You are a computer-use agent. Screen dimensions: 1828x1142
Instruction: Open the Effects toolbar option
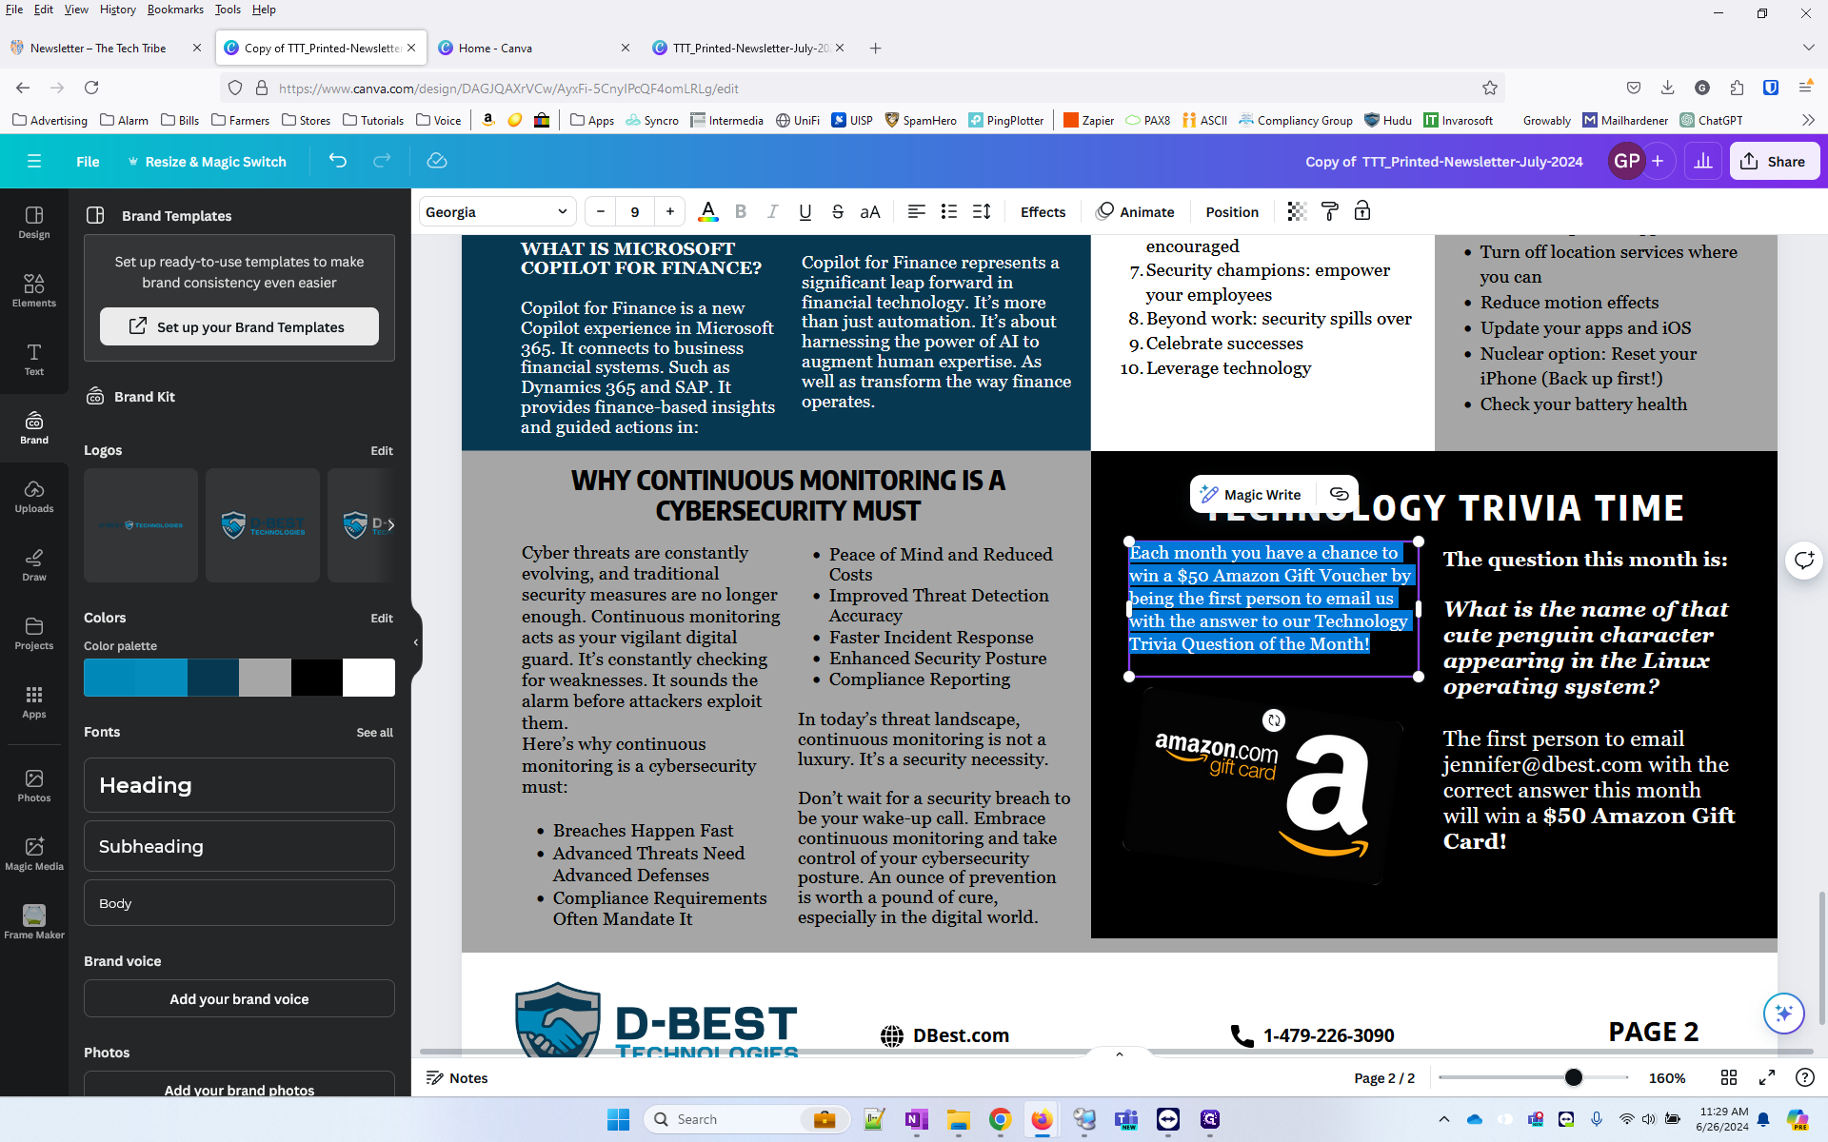point(1043,211)
